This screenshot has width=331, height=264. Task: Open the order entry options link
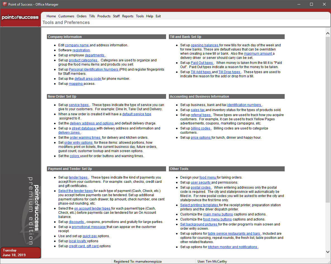click(78, 143)
